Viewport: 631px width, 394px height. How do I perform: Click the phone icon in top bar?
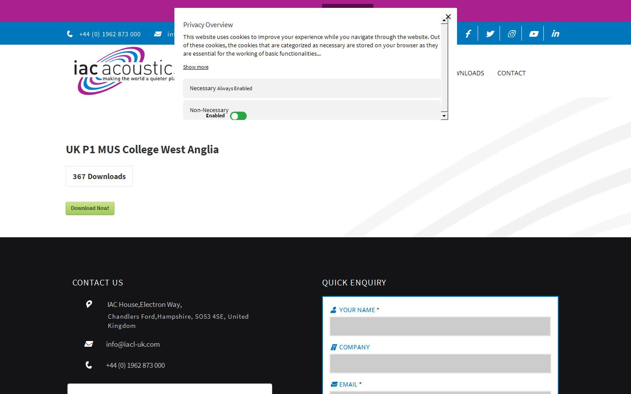tap(70, 34)
